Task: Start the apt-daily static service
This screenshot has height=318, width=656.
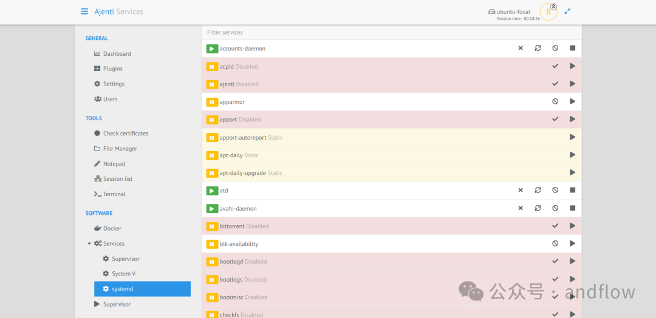Action: (572, 155)
